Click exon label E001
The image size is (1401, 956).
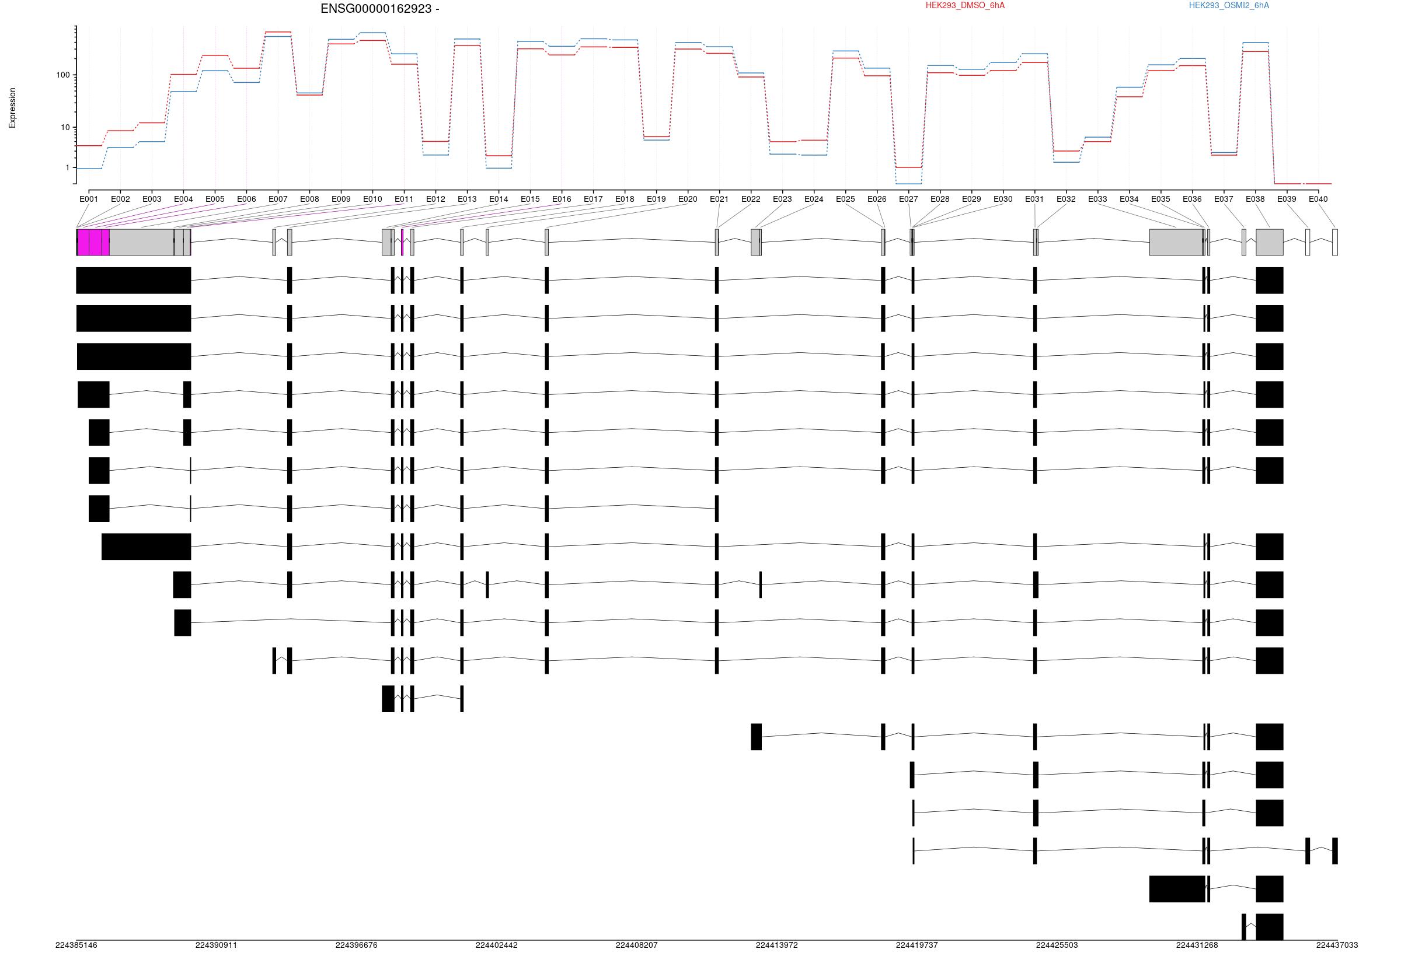pos(89,199)
